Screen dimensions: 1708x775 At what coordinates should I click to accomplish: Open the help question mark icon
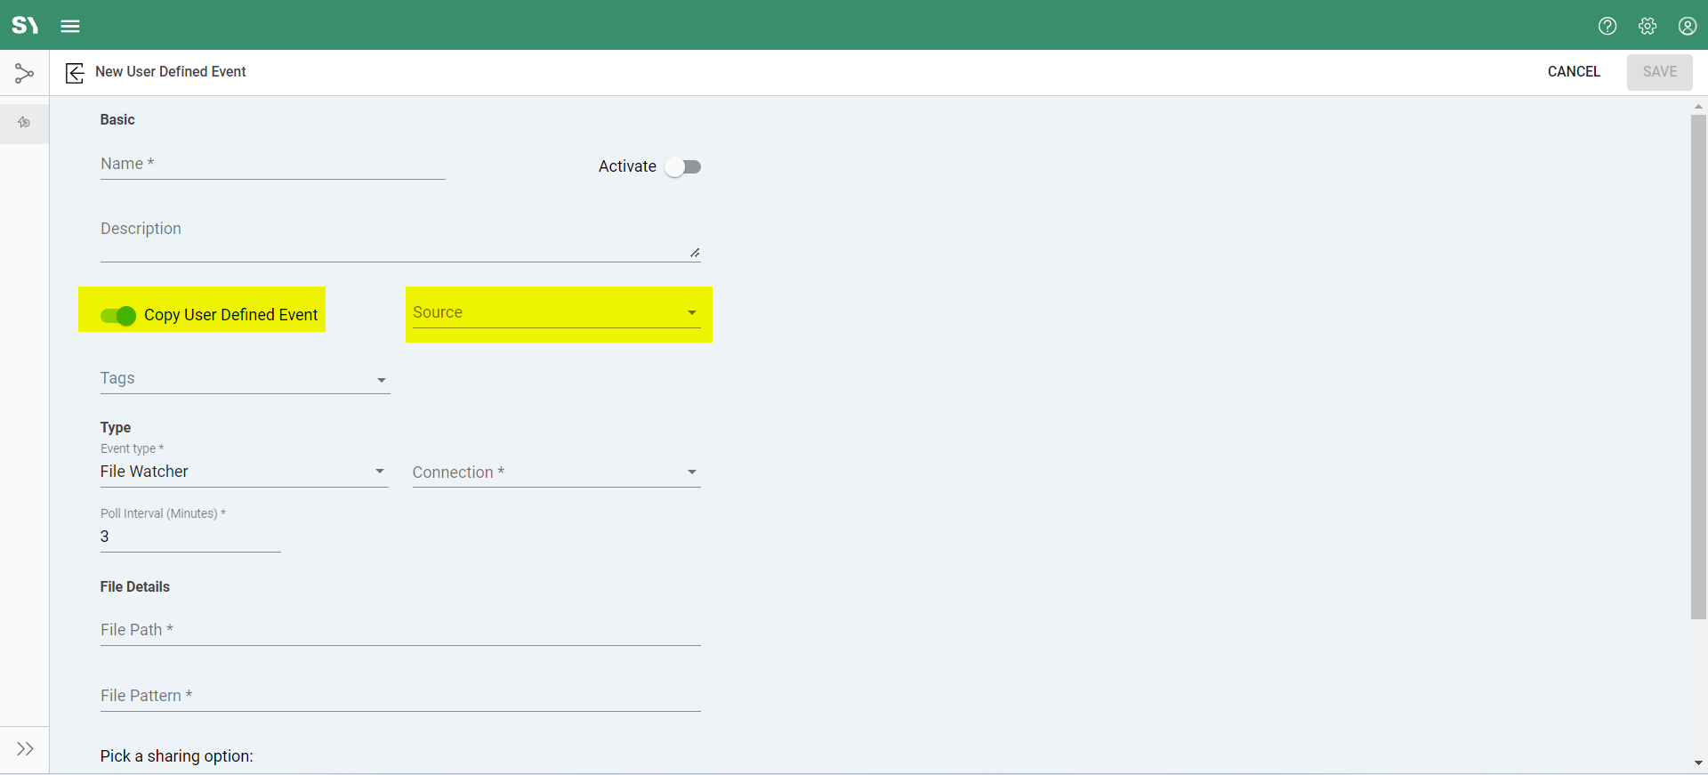1607,26
